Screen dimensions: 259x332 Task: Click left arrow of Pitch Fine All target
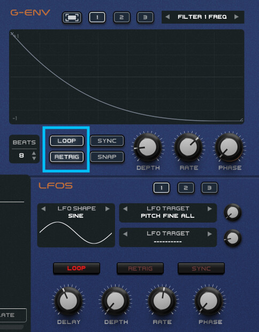(x=125, y=209)
